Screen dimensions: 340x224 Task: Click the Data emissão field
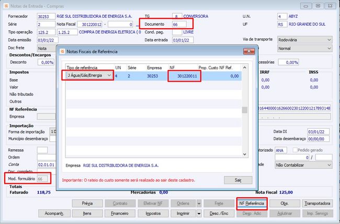(48, 40)
